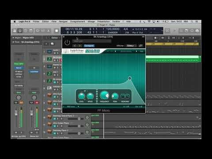This screenshot has height=159, width=212.
Task: Toggle the plugin power bypass button
Action: [x=67, y=42]
